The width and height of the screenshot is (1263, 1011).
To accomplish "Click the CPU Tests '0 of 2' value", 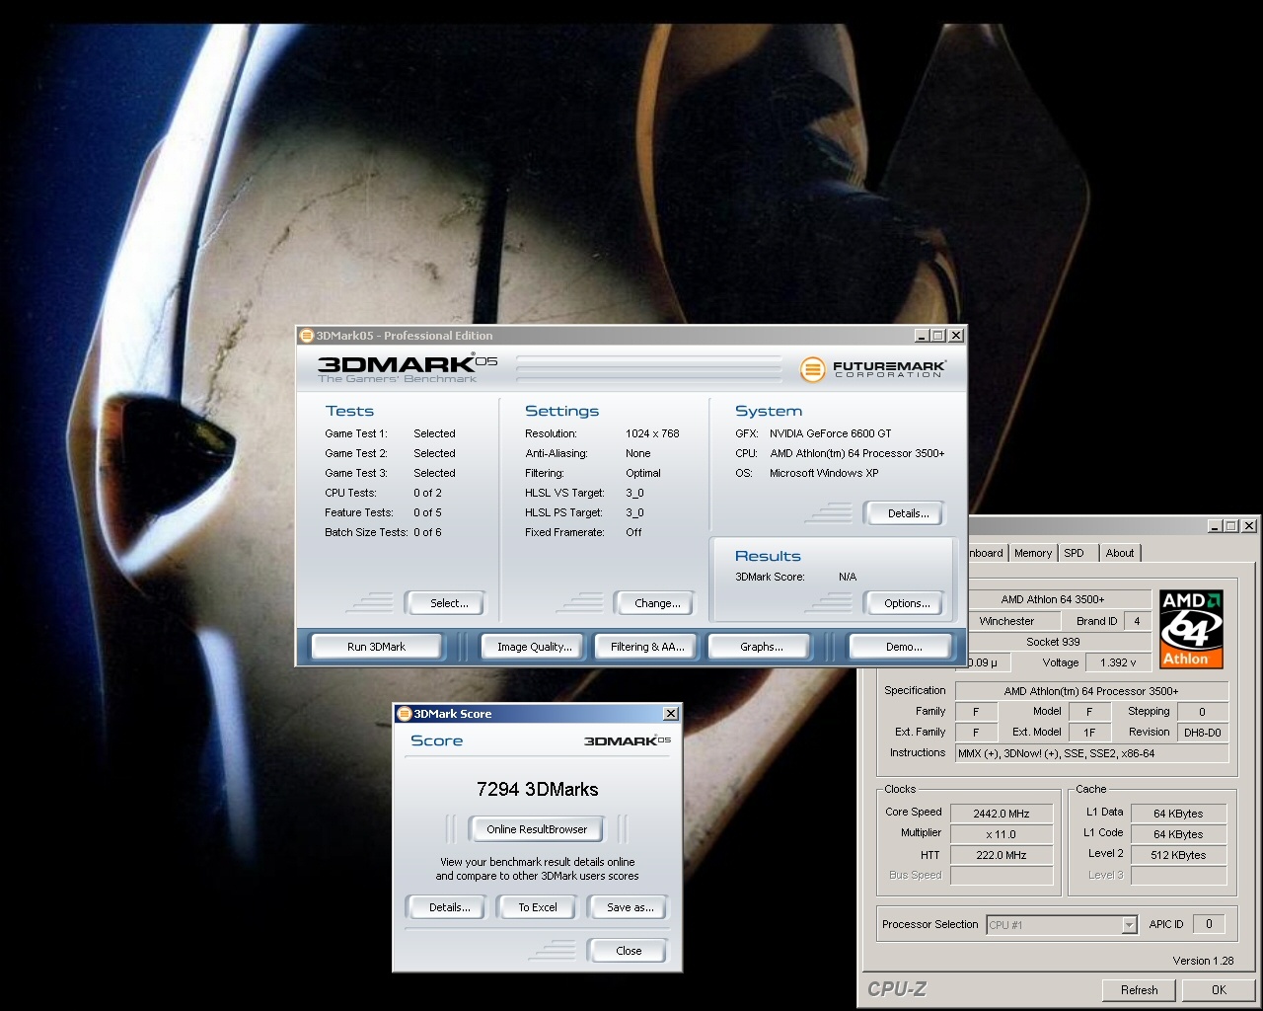I will (427, 493).
